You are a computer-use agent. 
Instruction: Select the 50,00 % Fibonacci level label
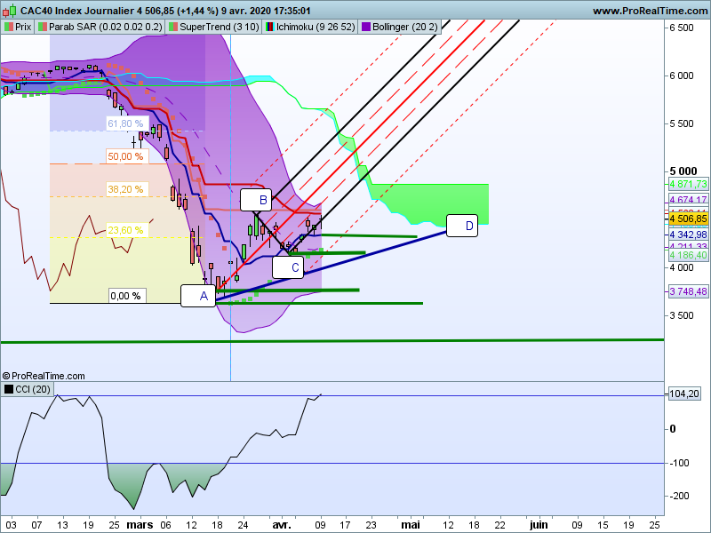click(x=125, y=156)
